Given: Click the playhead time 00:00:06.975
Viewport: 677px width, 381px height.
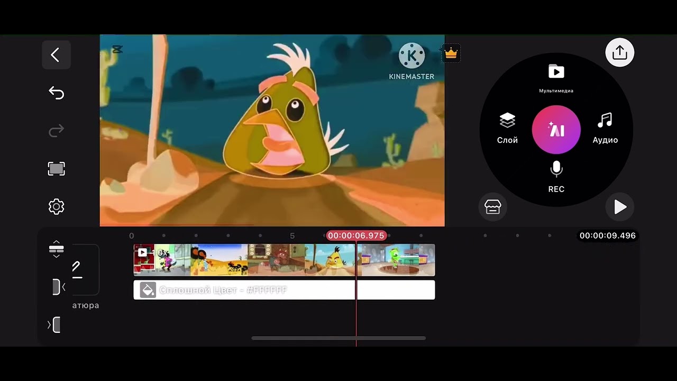Looking at the screenshot, I should (356, 235).
